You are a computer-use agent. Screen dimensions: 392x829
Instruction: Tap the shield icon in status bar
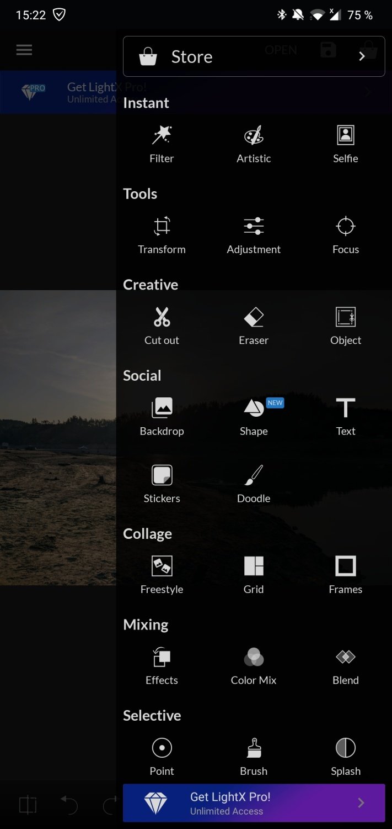pos(59,15)
